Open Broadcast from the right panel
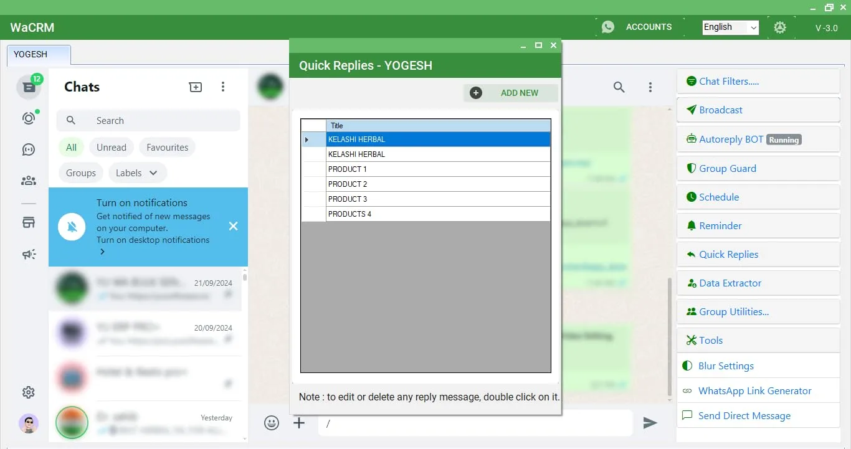This screenshot has width=851, height=449. (721, 110)
